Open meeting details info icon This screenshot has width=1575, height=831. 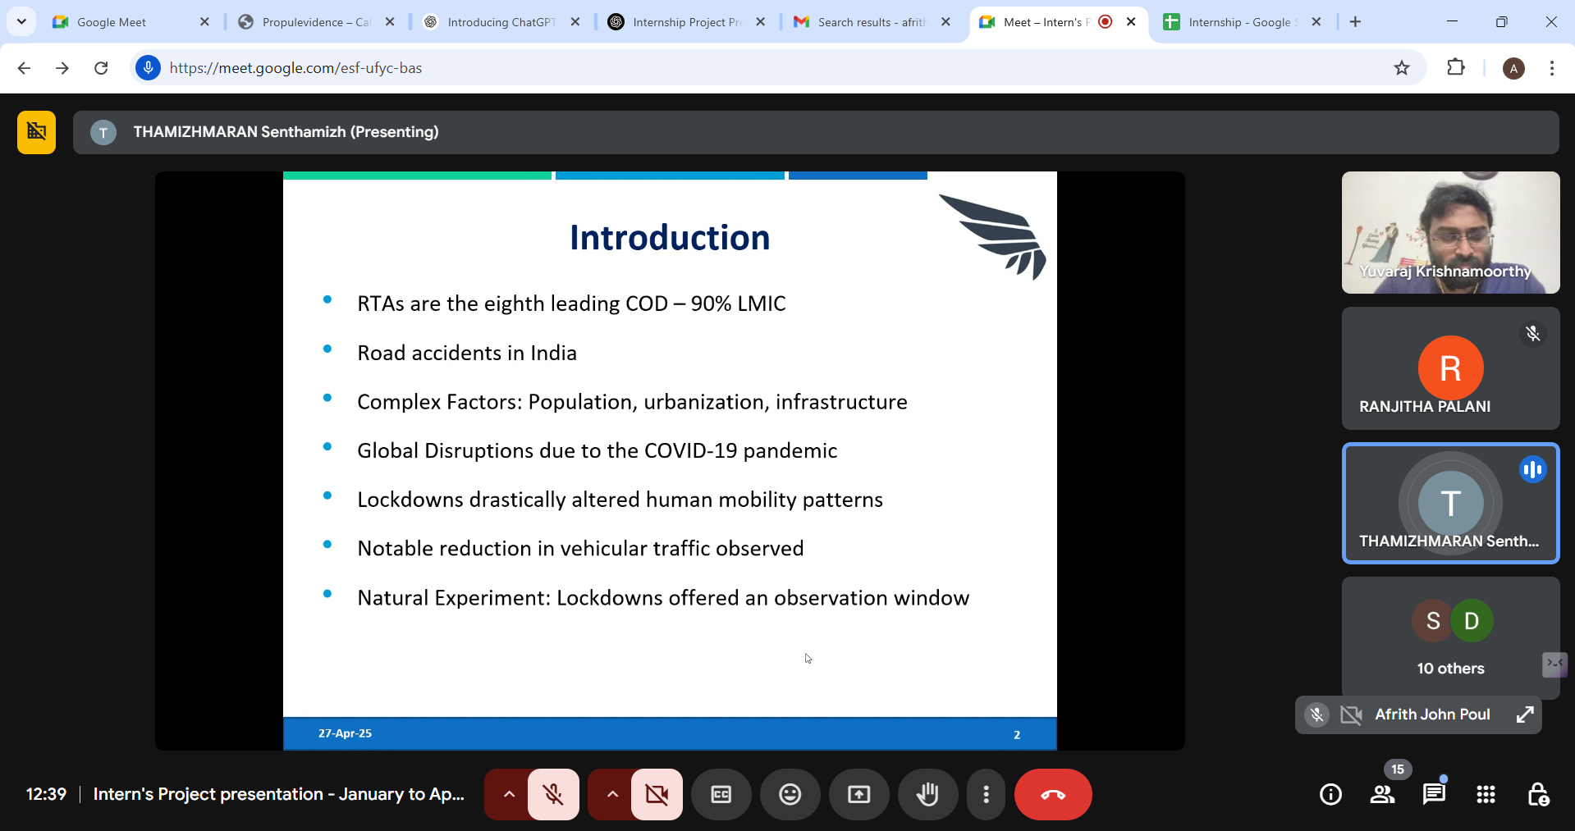click(1330, 794)
